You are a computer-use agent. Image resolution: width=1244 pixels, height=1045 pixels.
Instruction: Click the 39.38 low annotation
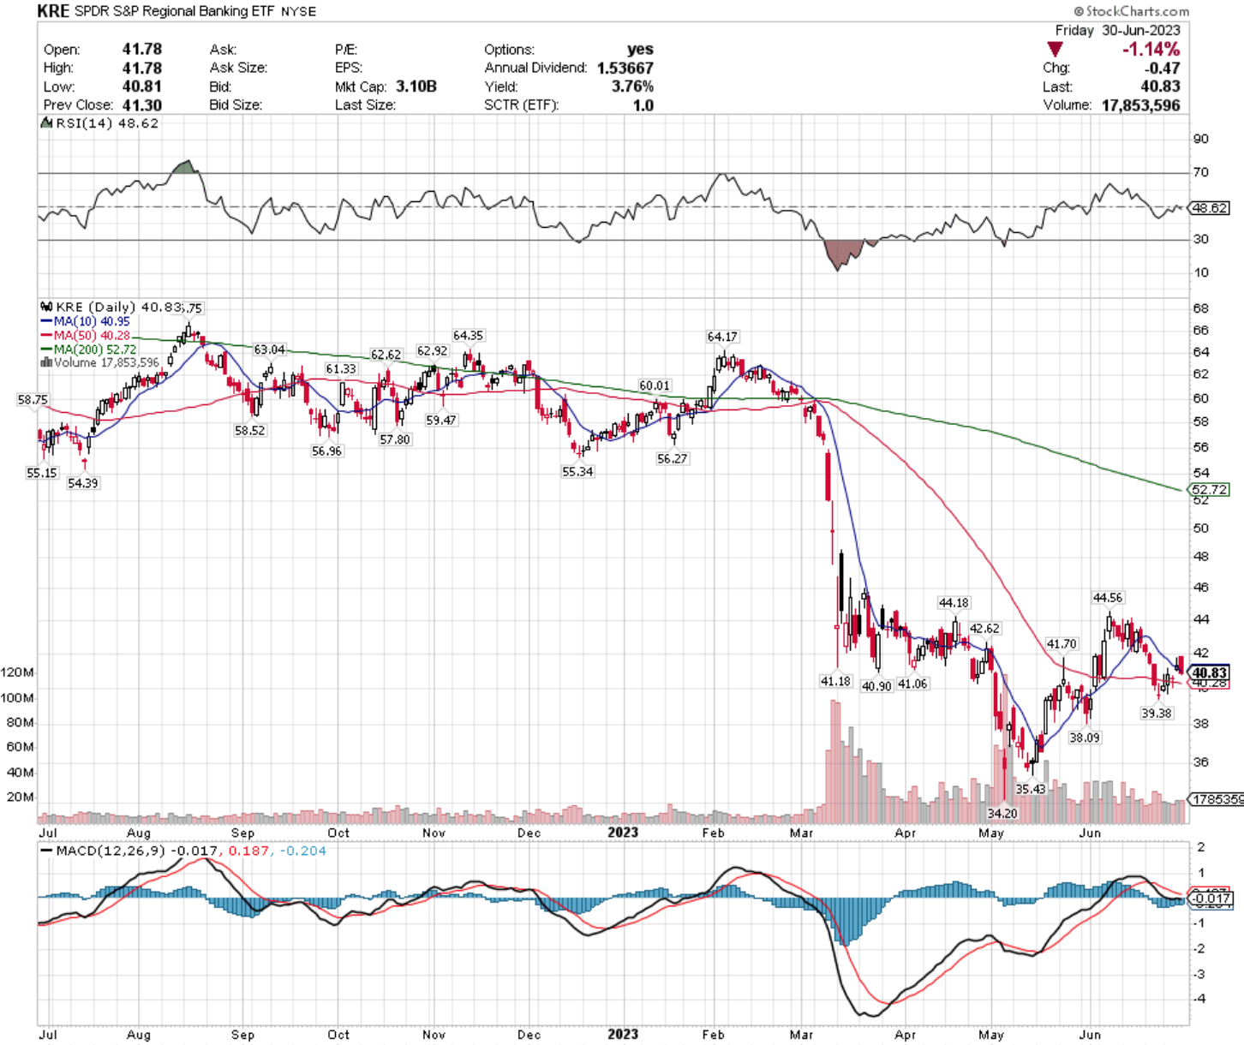coord(1156,713)
